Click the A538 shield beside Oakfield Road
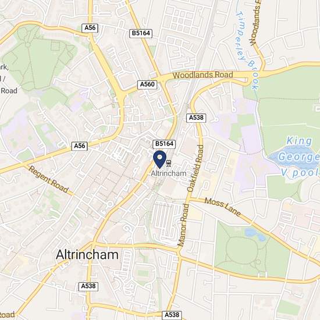Viewport: 320px width, 320px height. click(x=196, y=118)
